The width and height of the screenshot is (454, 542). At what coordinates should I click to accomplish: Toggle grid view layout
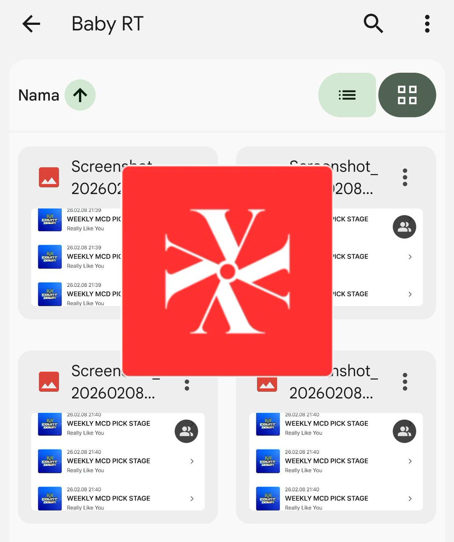tap(407, 95)
